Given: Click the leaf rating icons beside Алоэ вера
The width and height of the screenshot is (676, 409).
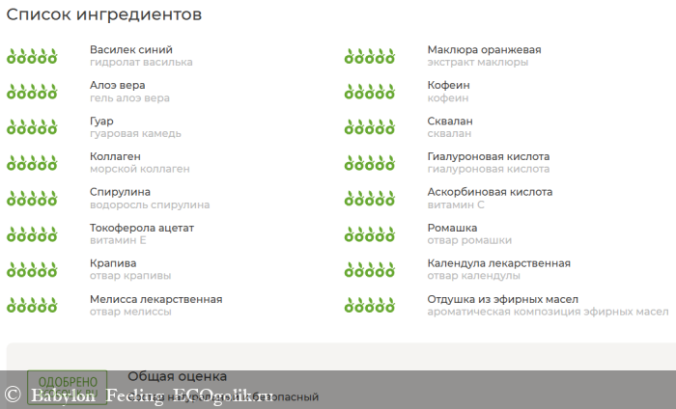Looking at the screenshot, I should [32, 92].
